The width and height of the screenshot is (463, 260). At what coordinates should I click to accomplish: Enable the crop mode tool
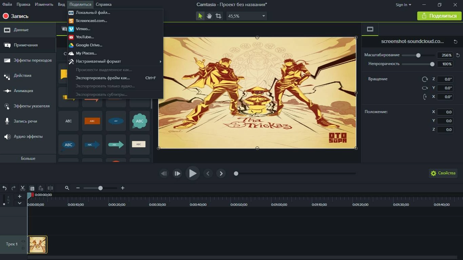click(x=219, y=16)
